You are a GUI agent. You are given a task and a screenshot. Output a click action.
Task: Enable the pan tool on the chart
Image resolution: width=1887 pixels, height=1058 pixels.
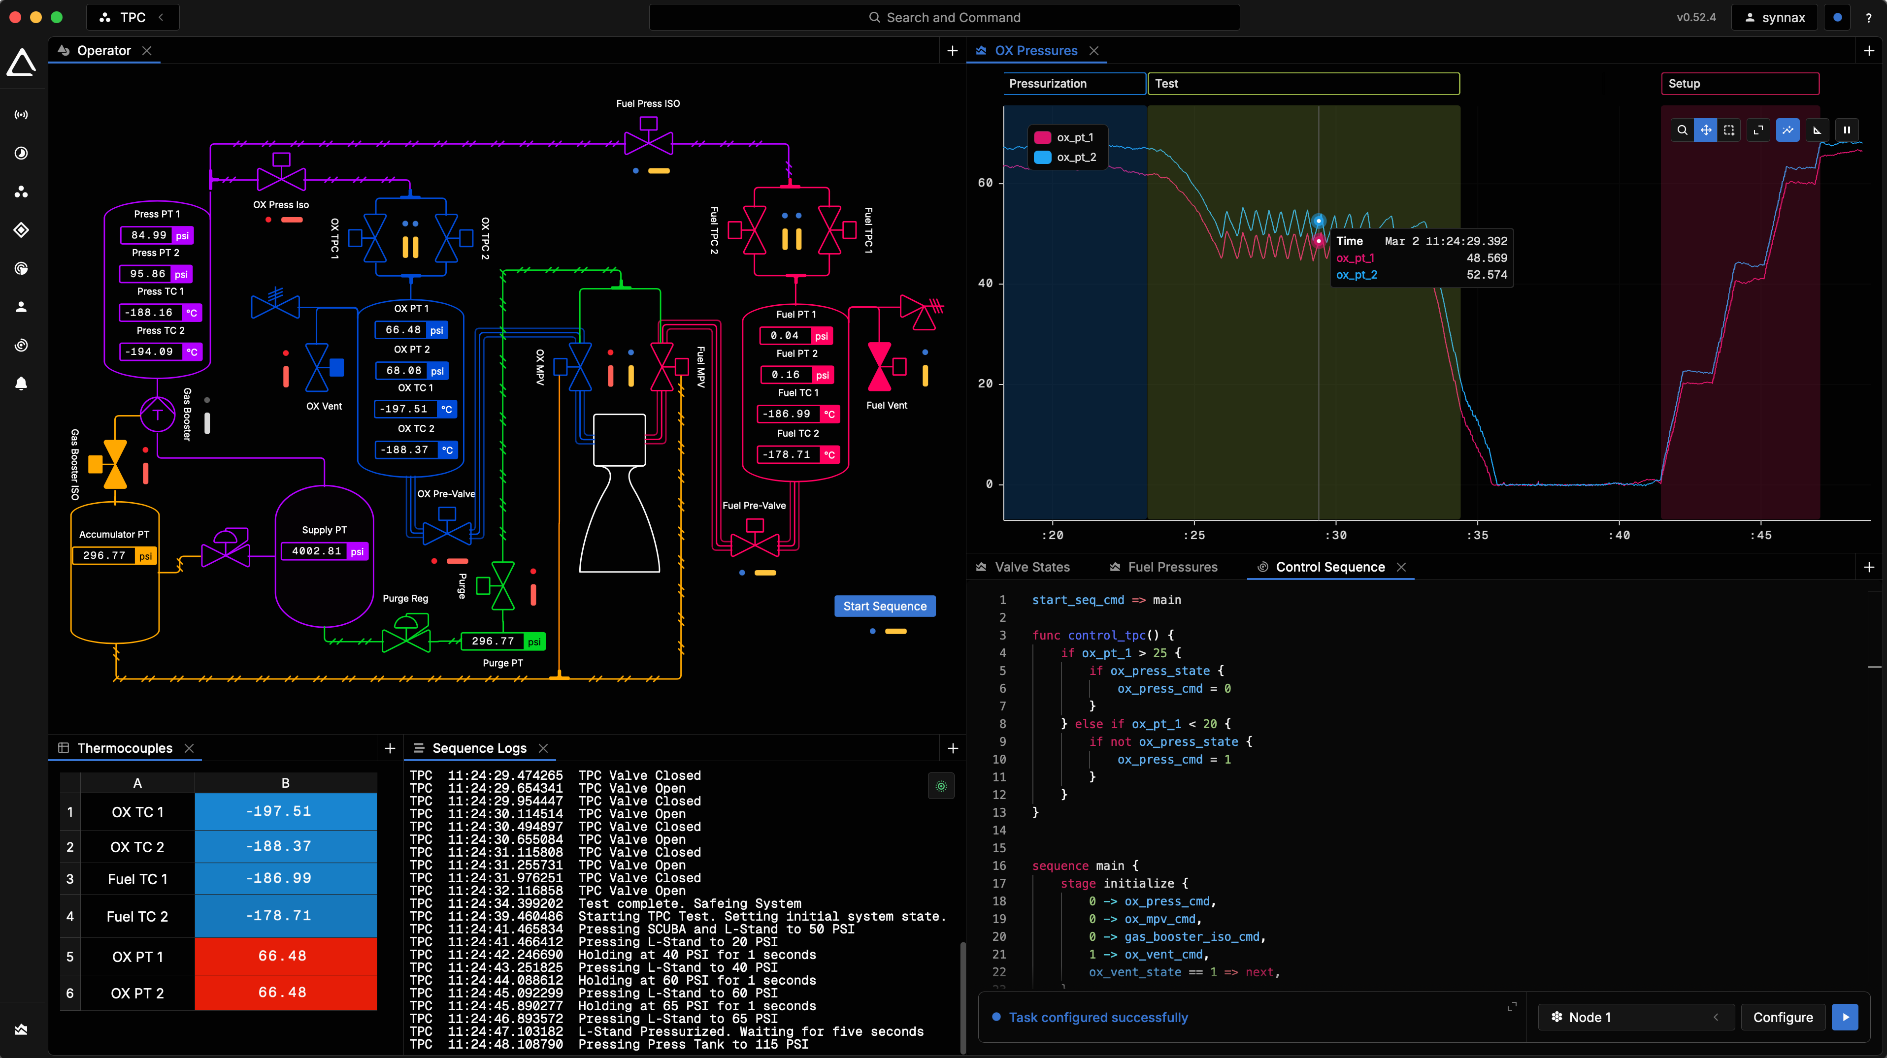(x=1707, y=129)
